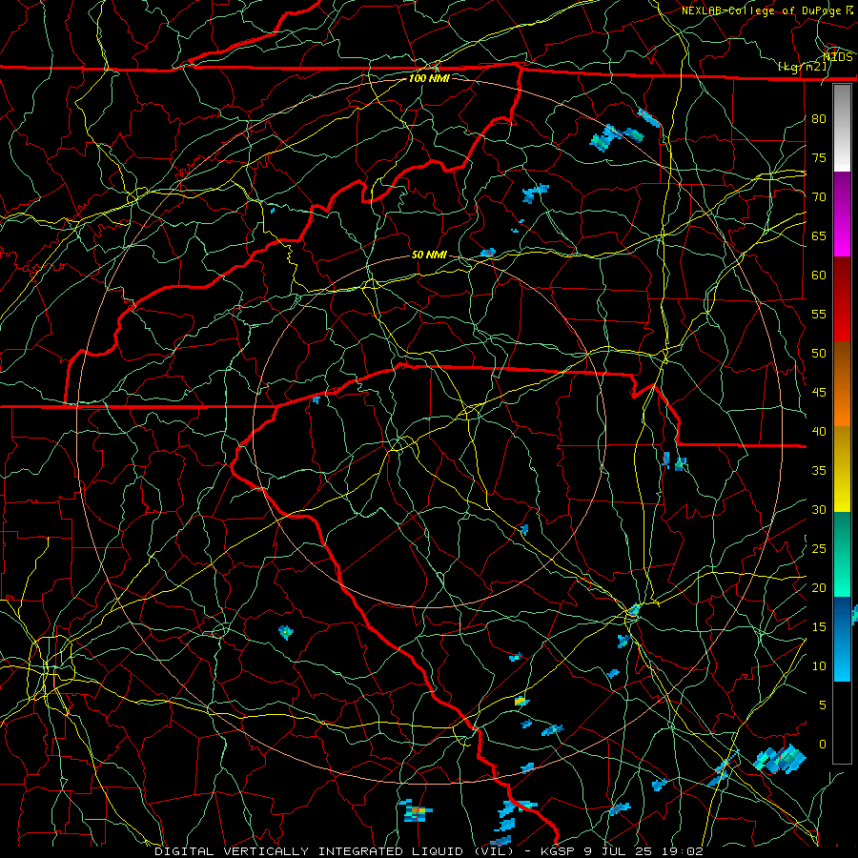Click the white-gray top legend segment
858x858 pixels.
pyautogui.click(x=842, y=129)
